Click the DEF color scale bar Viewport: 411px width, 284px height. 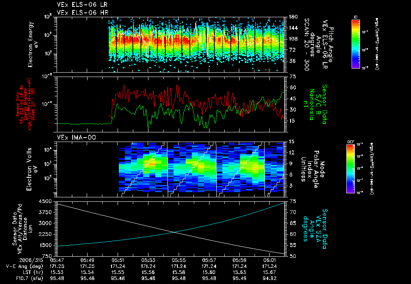pyautogui.click(x=350, y=169)
